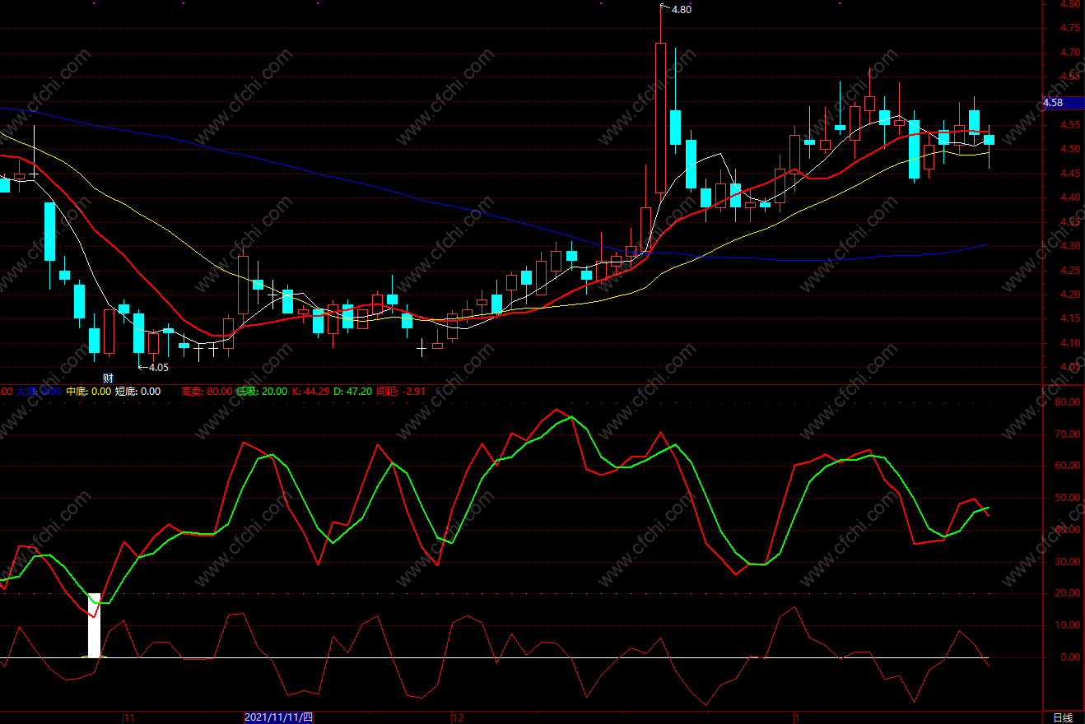Click the 大底 indicator value
Screen dimensions: 1085x724
(38, 392)
